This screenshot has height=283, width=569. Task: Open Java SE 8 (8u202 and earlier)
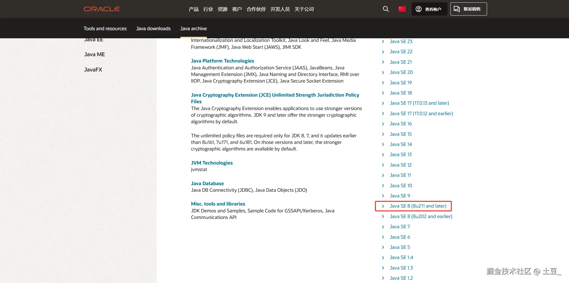tap(421, 216)
